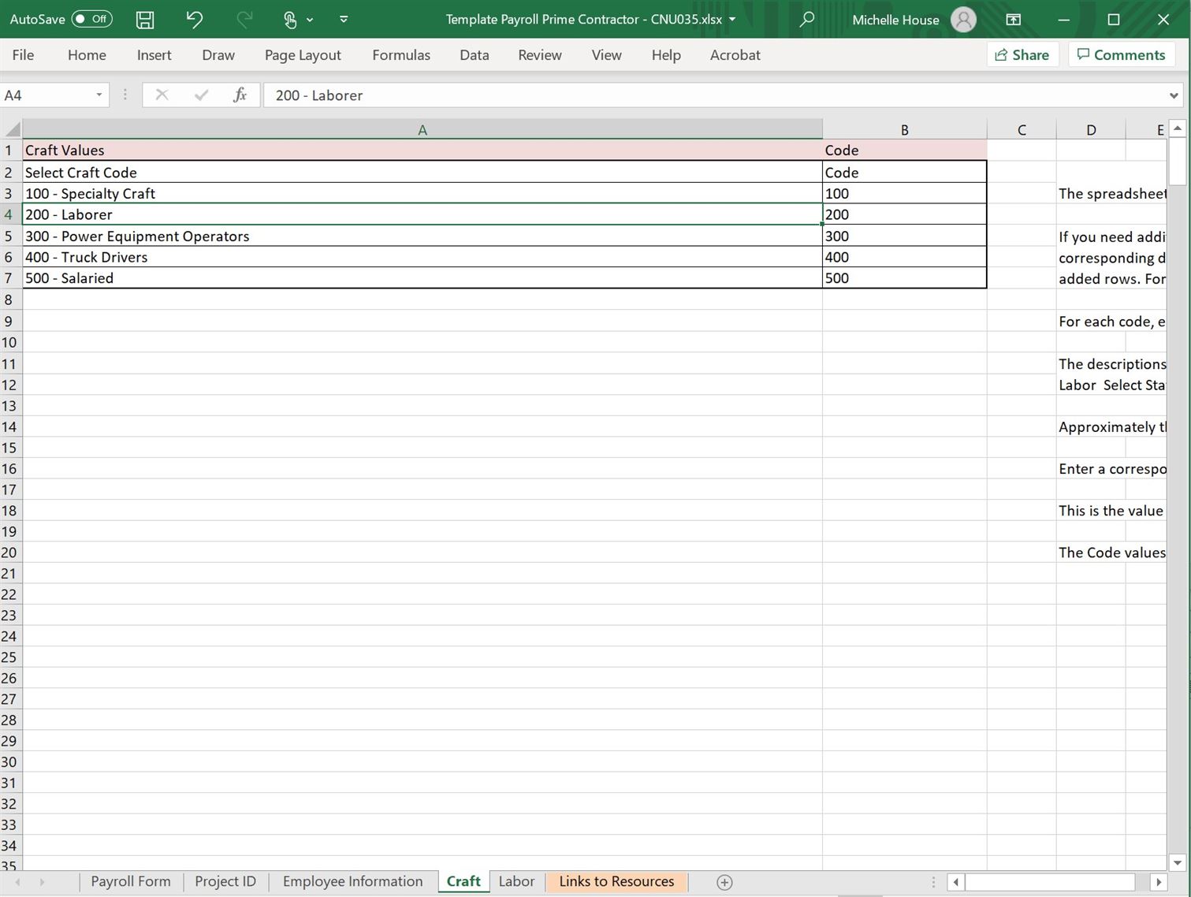Click the Undo arrow icon
Viewport: 1191px width, 897px height.
pyautogui.click(x=195, y=20)
